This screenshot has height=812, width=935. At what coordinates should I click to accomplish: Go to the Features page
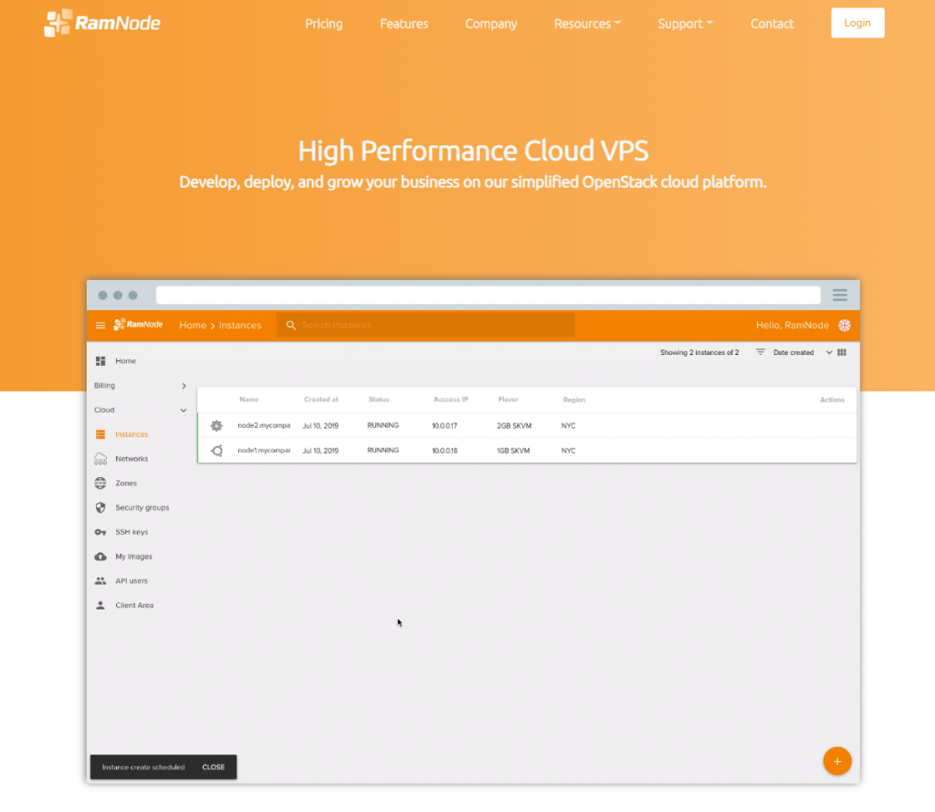[x=404, y=24]
